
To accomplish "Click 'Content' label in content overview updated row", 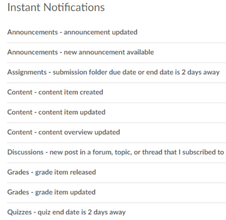I will 20,132.
